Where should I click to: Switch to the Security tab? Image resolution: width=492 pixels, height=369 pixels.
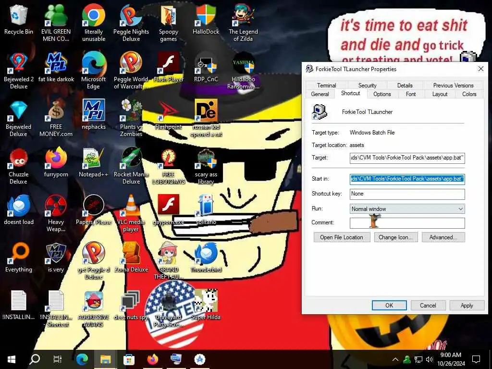[367, 86]
